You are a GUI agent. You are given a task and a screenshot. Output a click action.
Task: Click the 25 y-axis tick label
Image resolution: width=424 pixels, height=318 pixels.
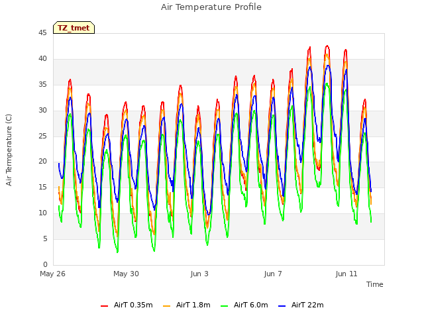click(x=42, y=136)
